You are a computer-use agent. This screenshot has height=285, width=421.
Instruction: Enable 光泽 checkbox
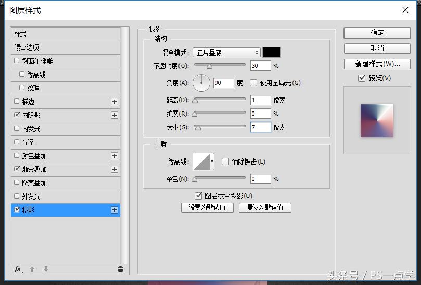click(17, 142)
